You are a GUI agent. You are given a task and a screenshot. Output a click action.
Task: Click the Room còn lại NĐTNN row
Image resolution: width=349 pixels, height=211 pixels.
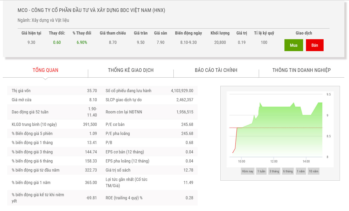click(149, 112)
